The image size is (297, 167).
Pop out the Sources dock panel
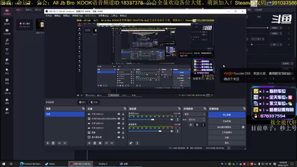click(125, 109)
